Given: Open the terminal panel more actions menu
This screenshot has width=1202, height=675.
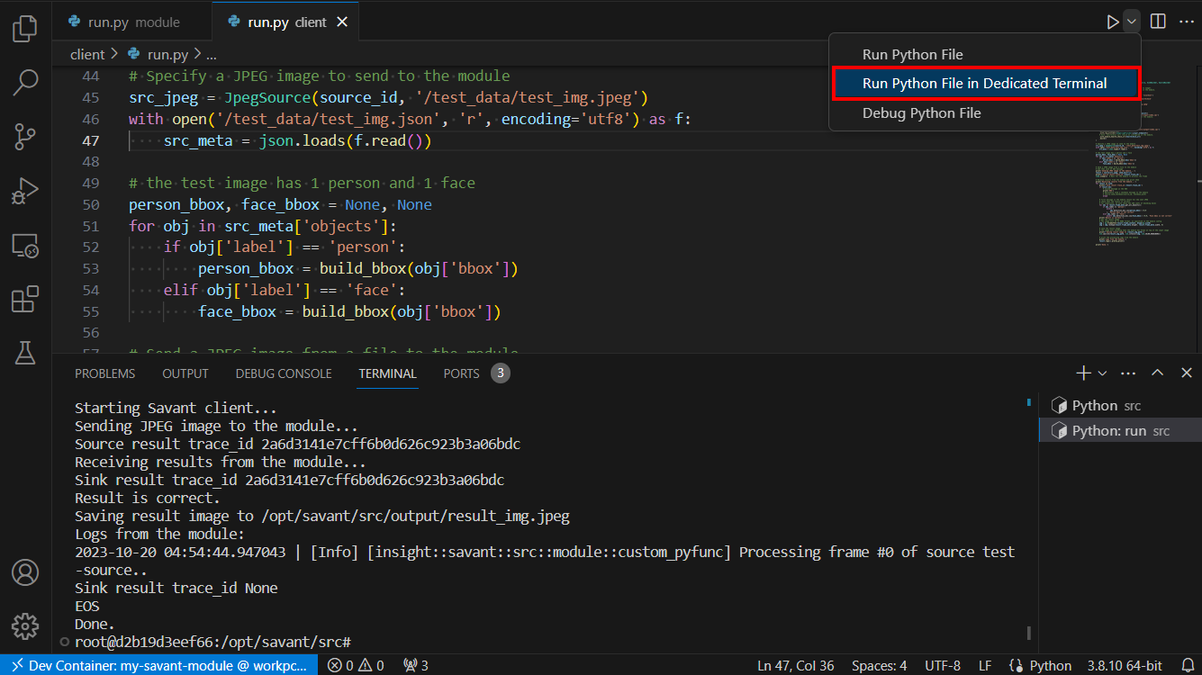Looking at the screenshot, I should (x=1128, y=373).
